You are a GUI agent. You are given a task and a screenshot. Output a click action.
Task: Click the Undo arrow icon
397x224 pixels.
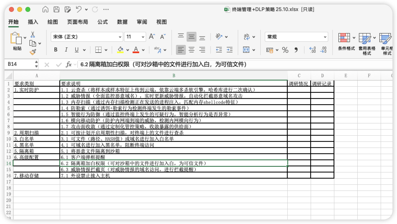click(x=79, y=9)
